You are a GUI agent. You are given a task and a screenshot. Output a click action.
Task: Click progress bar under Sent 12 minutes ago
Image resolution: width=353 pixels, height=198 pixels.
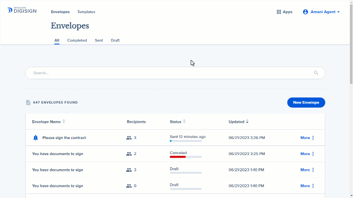(186, 141)
